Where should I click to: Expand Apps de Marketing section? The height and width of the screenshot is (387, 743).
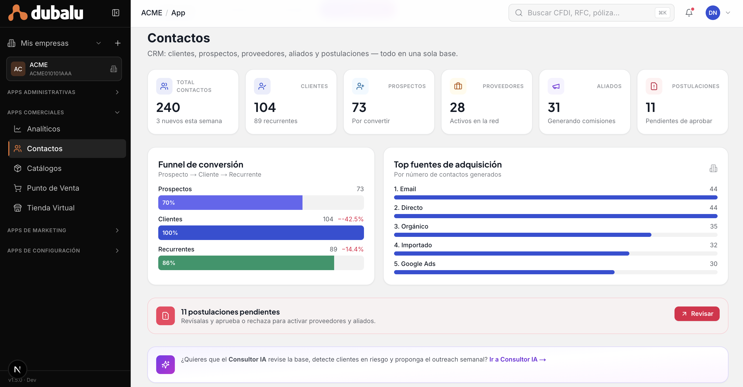coord(117,230)
